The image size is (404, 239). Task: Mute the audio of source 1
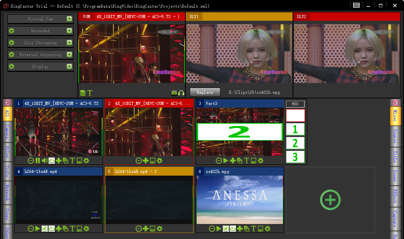(45, 161)
